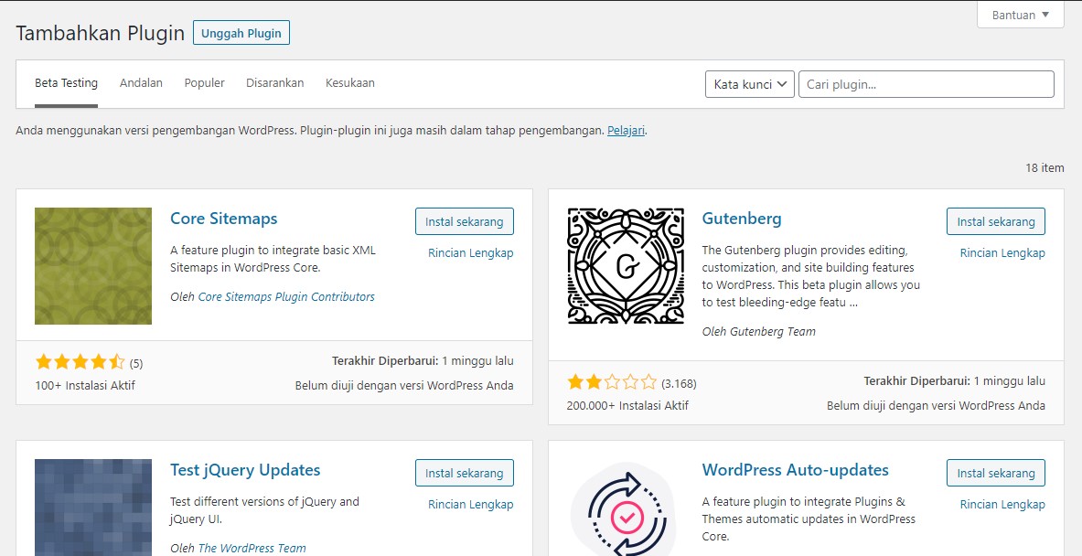The height and width of the screenshot is (556, 1082).
Task: Open the Gutenberg title link
Action: [x=742, y=219]
